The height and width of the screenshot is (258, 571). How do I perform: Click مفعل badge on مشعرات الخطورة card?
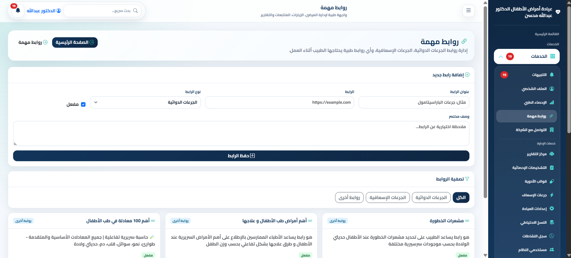[463, 255]
